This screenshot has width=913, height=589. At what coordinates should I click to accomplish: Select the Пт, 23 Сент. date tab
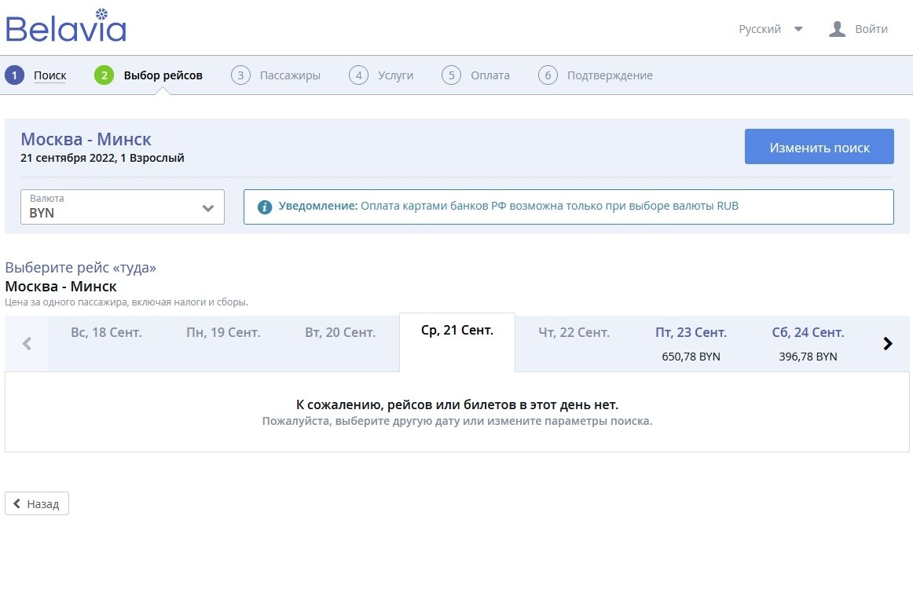(x=691, y=343)
